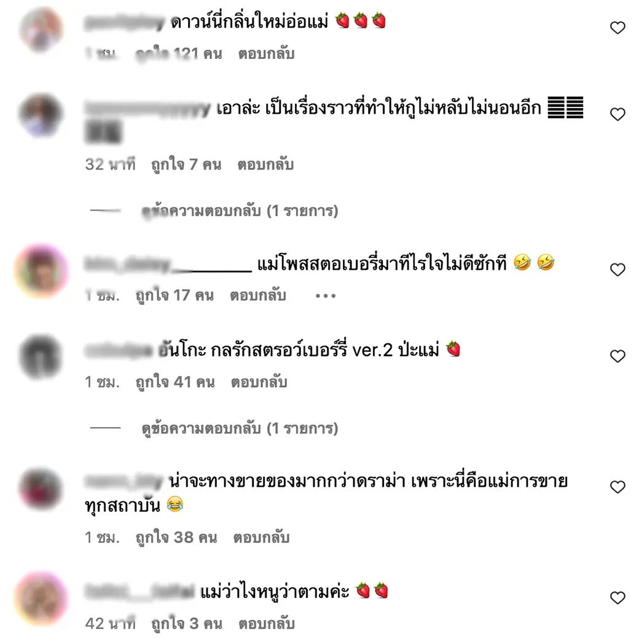Tap heart on 'แม่โพสสตอเบอรี่มาทีไร' comment
639x639 pixels.
tap(617, 269)
